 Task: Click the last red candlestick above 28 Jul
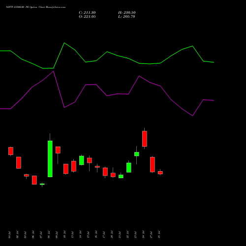[x=160, y=173]
